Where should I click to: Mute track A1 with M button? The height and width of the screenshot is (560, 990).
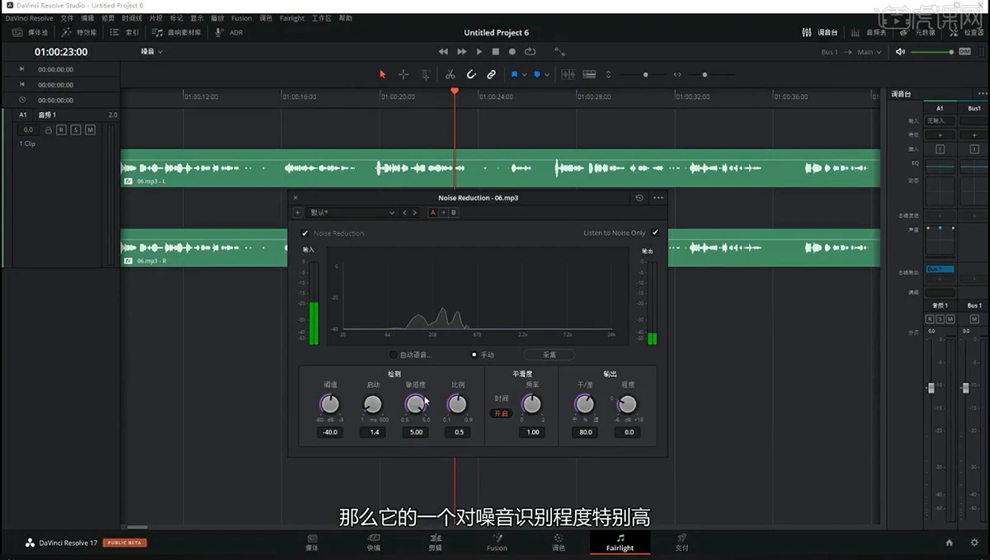pos(90,129)
